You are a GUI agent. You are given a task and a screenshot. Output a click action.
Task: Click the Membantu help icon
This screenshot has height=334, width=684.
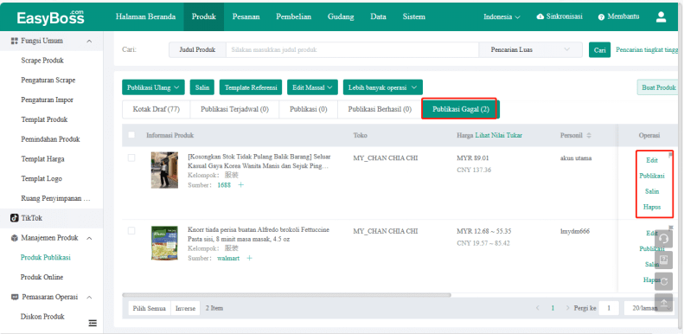[601, 17]
